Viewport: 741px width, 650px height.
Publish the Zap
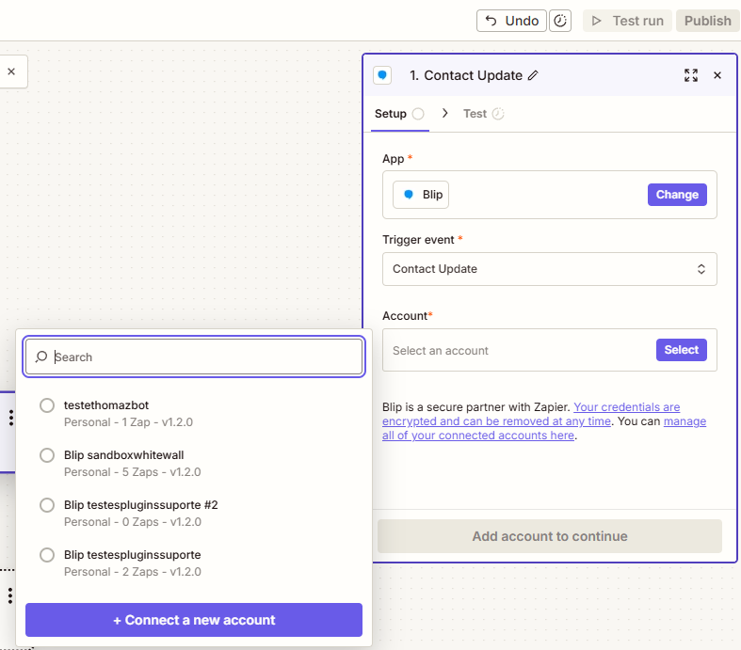pyautogui.click(x=707, y=21)
